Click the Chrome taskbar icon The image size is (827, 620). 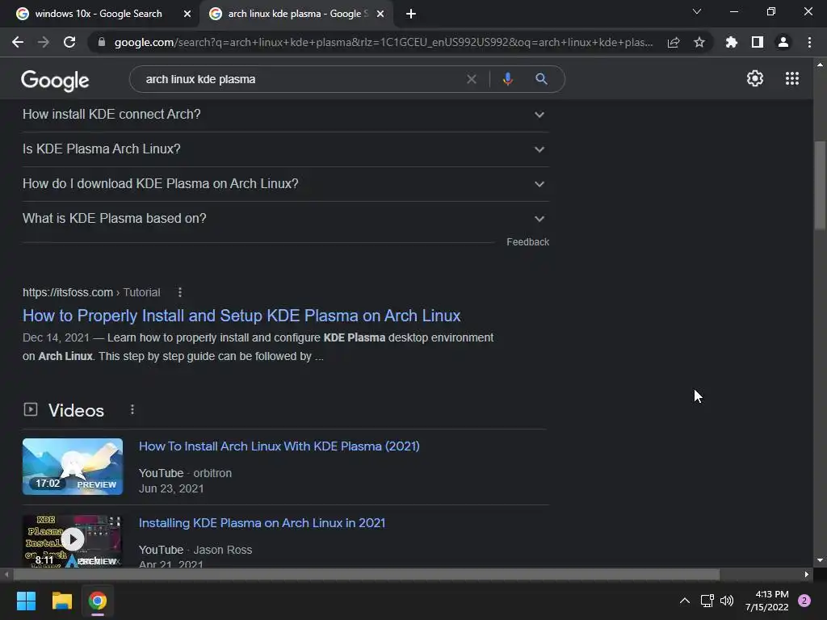coord(98,601)
